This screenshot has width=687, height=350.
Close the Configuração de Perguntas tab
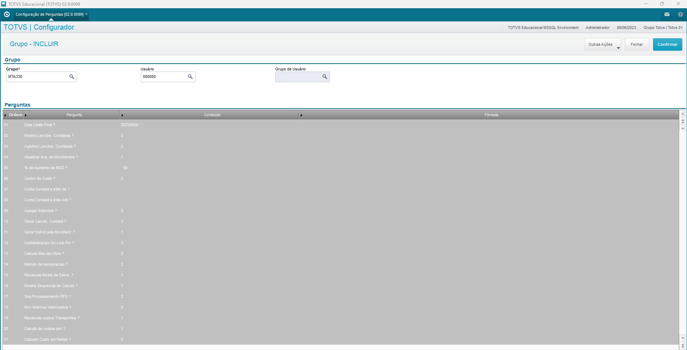coord(86,14)
